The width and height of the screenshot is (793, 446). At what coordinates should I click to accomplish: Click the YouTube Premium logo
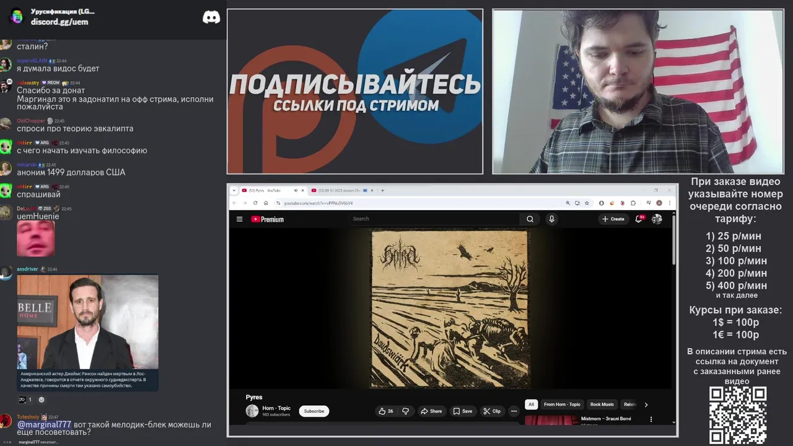point(267,219)
